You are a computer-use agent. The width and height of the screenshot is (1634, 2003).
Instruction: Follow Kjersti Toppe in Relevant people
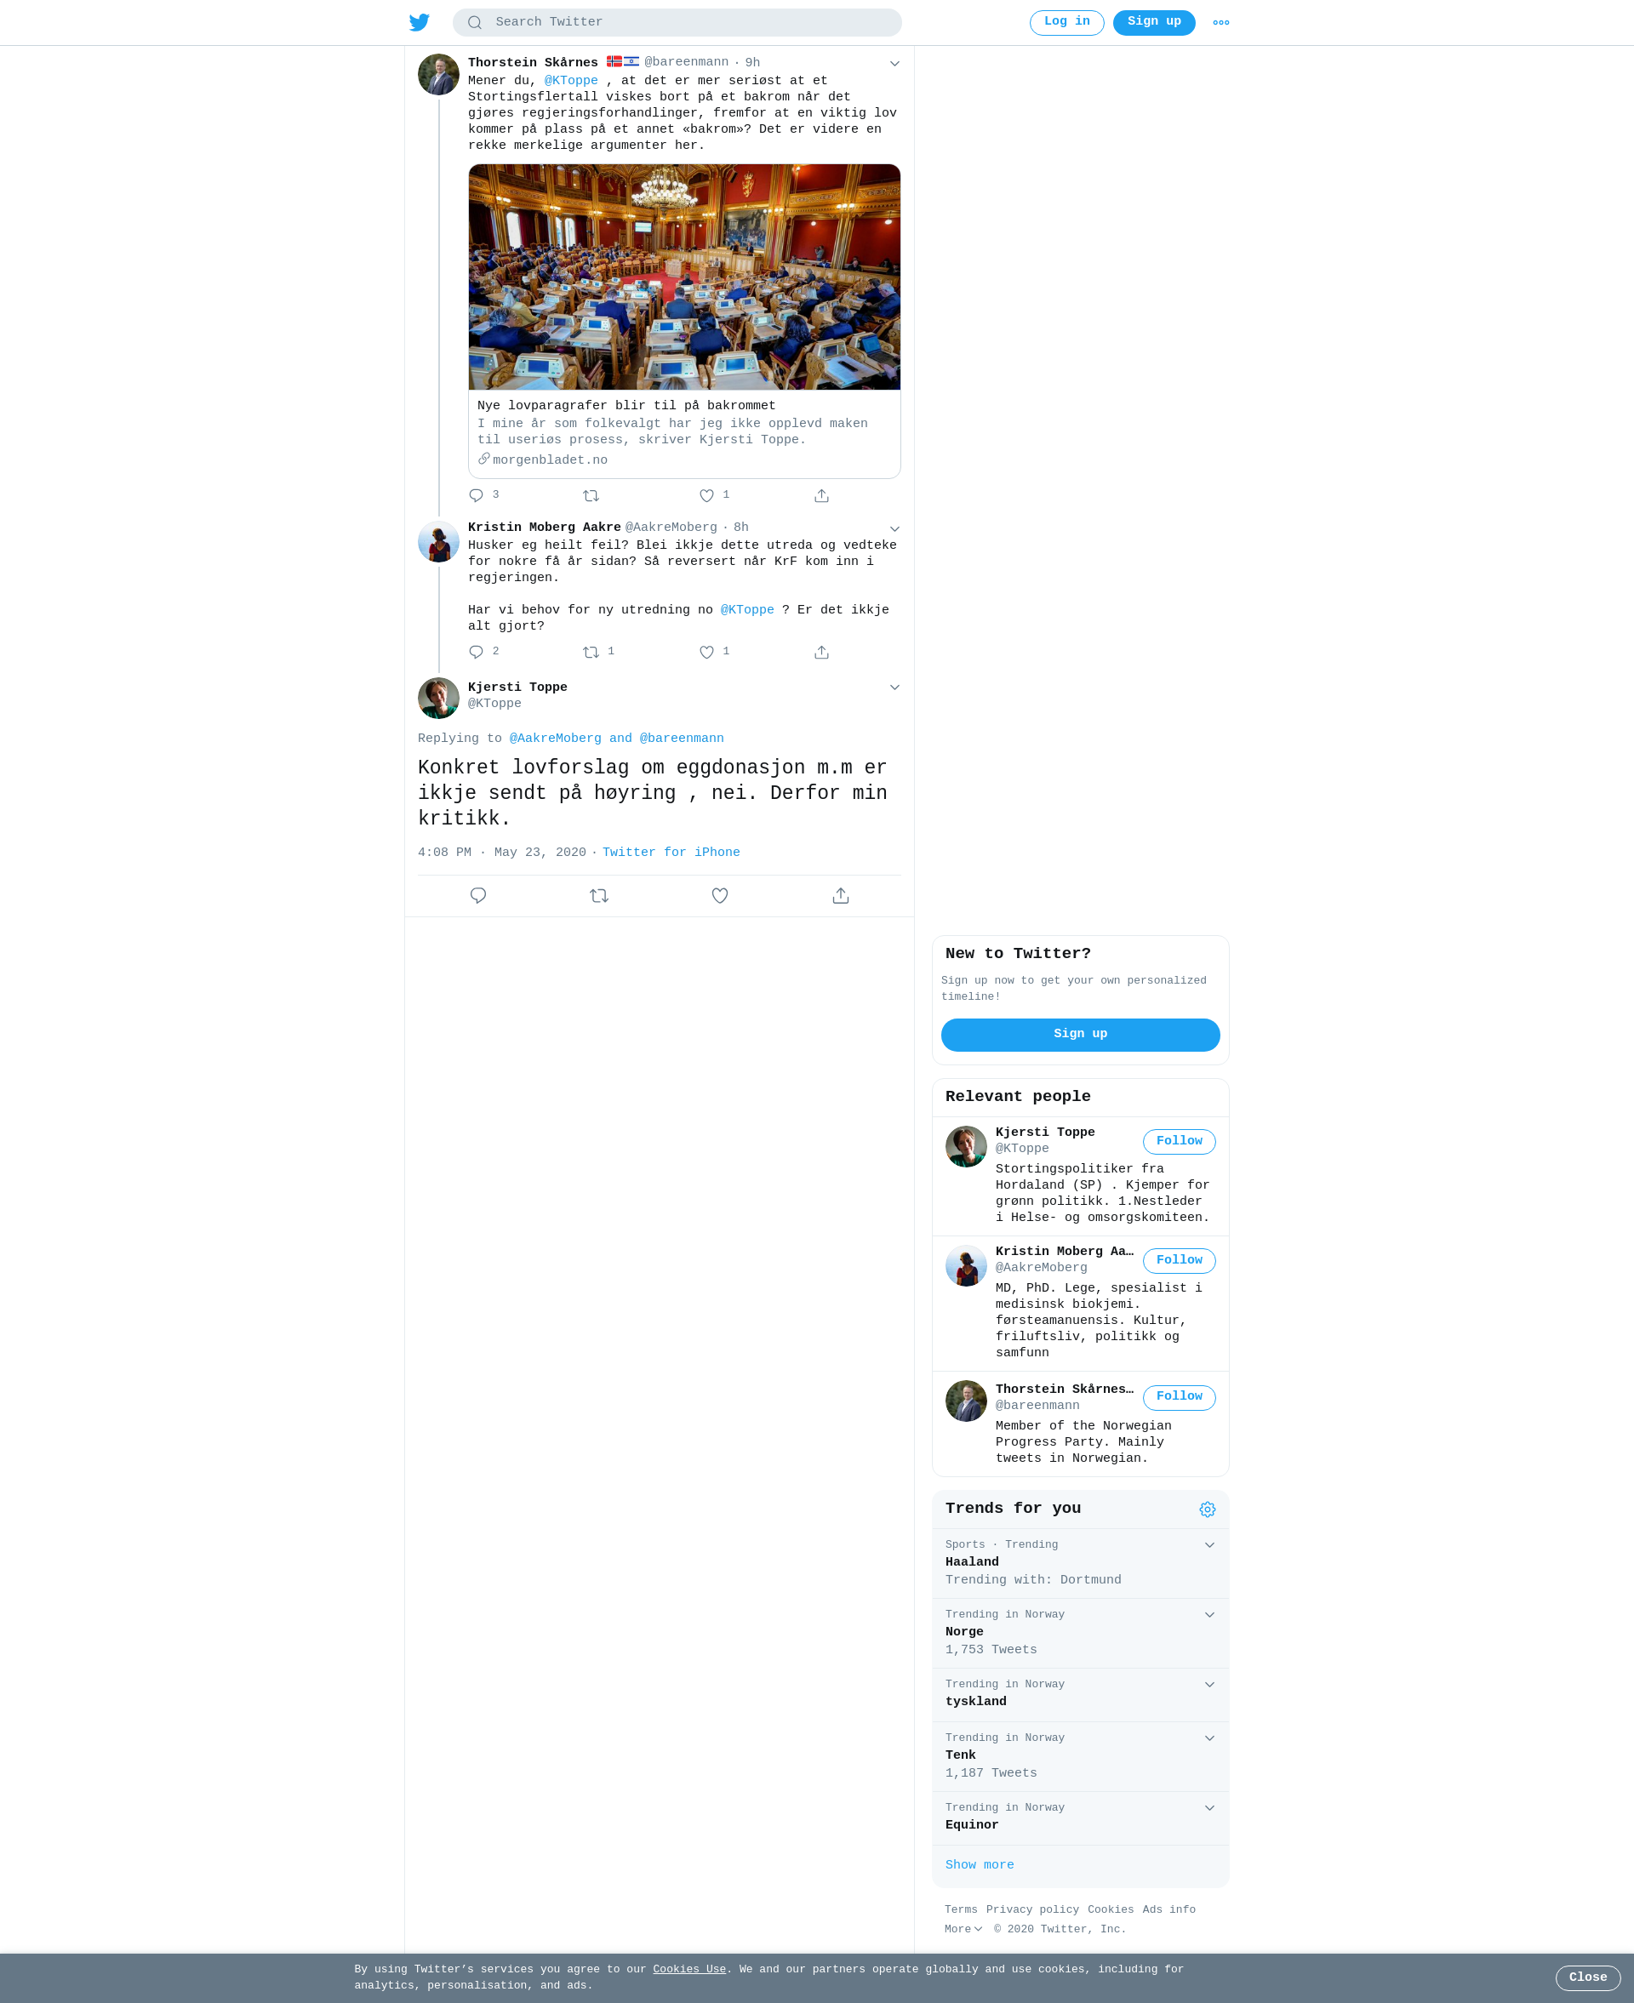[x=1179, y=1141]
